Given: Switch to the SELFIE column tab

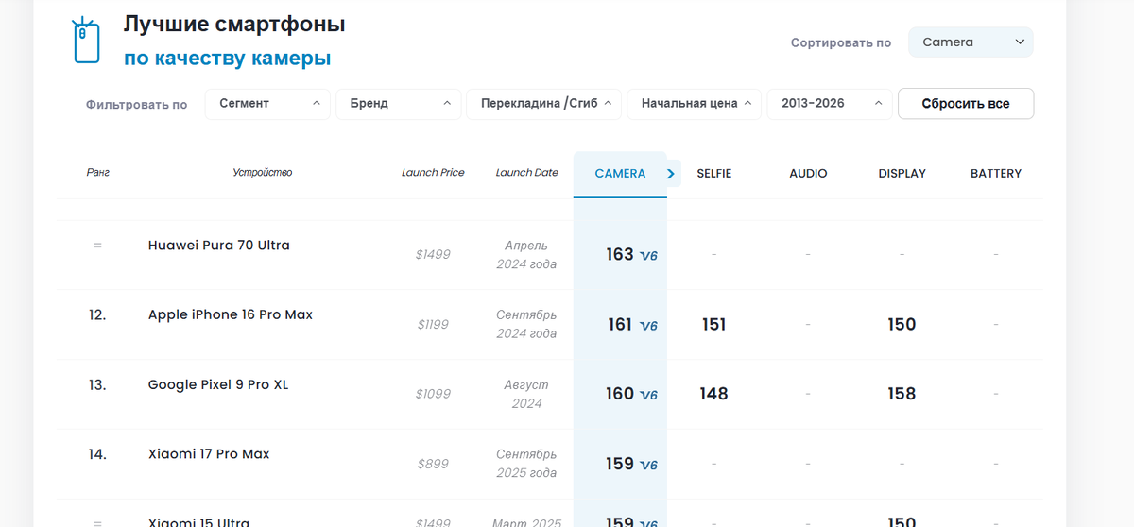Looking at the screenshot, I should coord(714,174).
